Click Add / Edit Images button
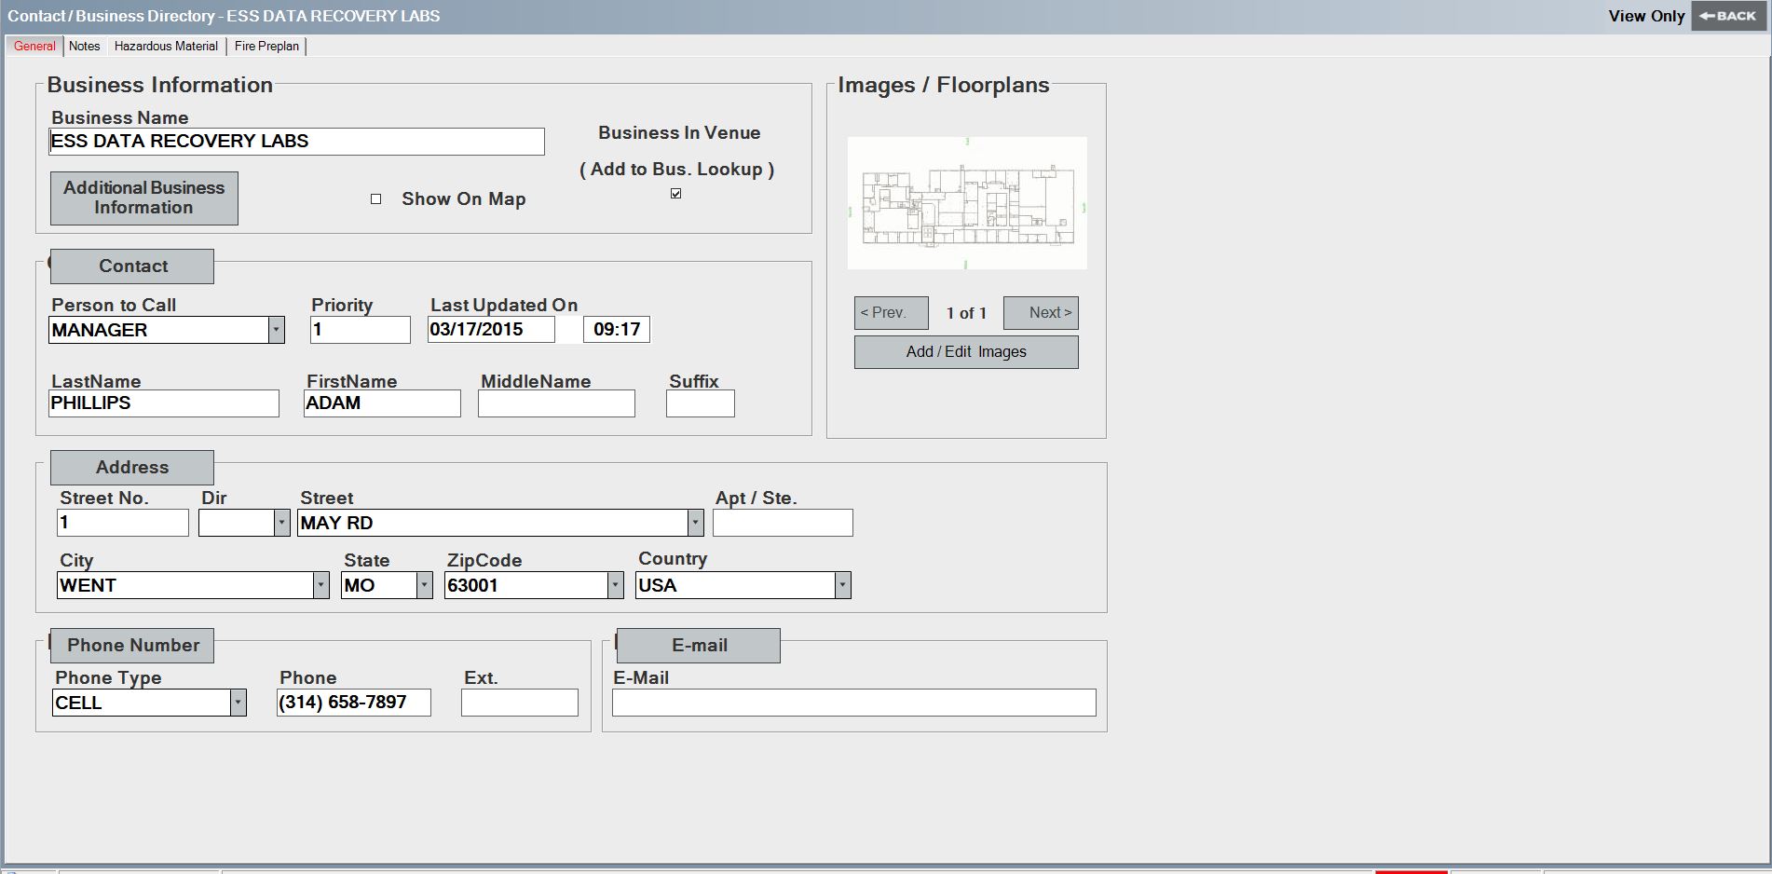Screen dimensions: 1772x874 click(x=966, y=352)
